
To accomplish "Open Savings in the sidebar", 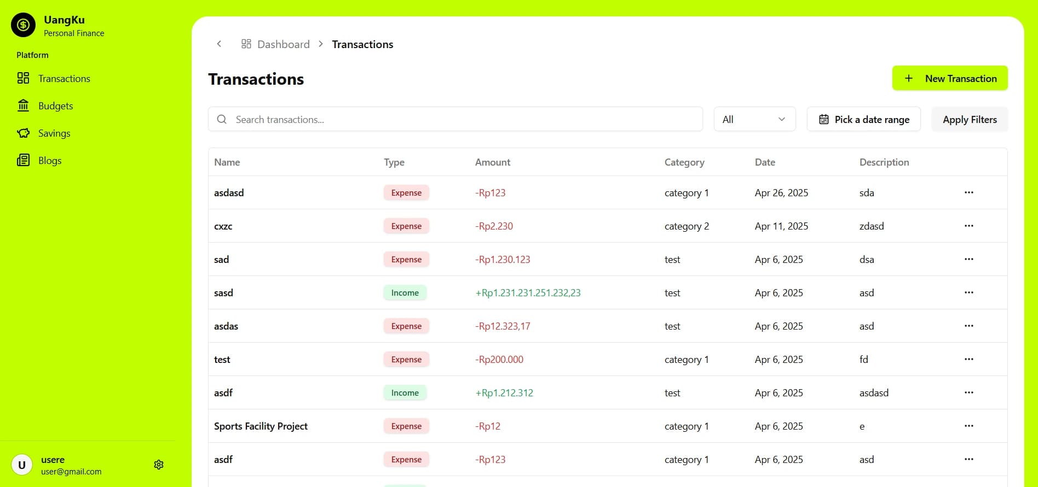I will coord(44,133).
